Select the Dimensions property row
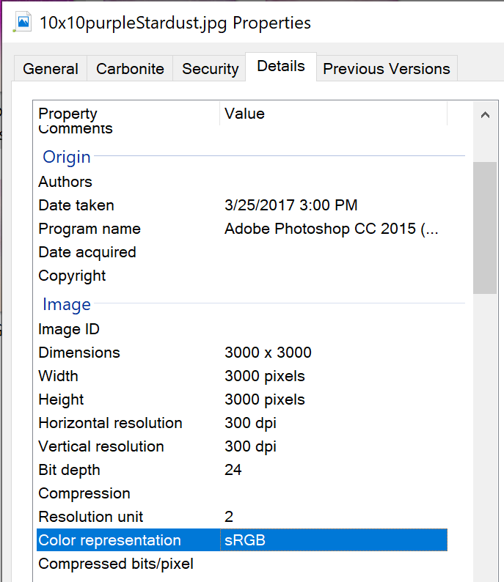Image resolution: width=504 pixels, height=582 pixels. (x=79, y=353)
